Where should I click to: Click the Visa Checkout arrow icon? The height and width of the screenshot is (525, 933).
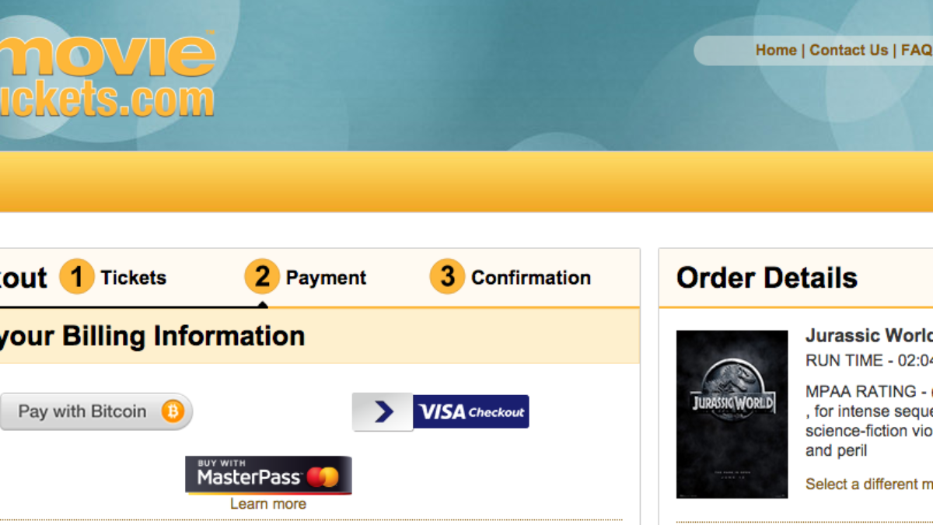383,411
